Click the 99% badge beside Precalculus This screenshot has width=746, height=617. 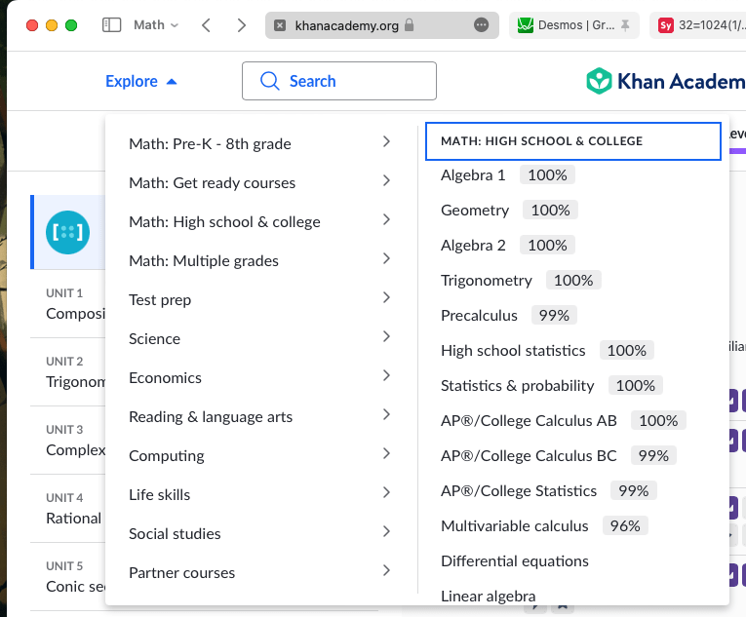tap(554, 315)
